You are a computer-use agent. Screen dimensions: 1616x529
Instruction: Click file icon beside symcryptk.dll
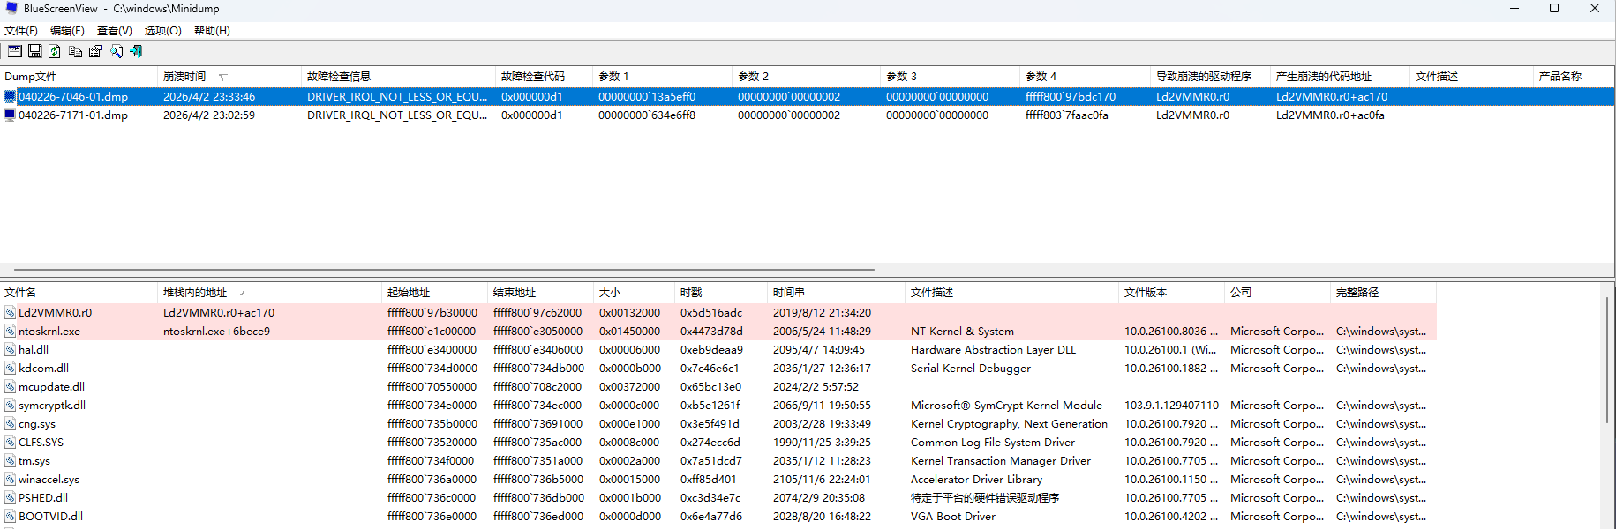pyautogui.click(x=10, y=406)
